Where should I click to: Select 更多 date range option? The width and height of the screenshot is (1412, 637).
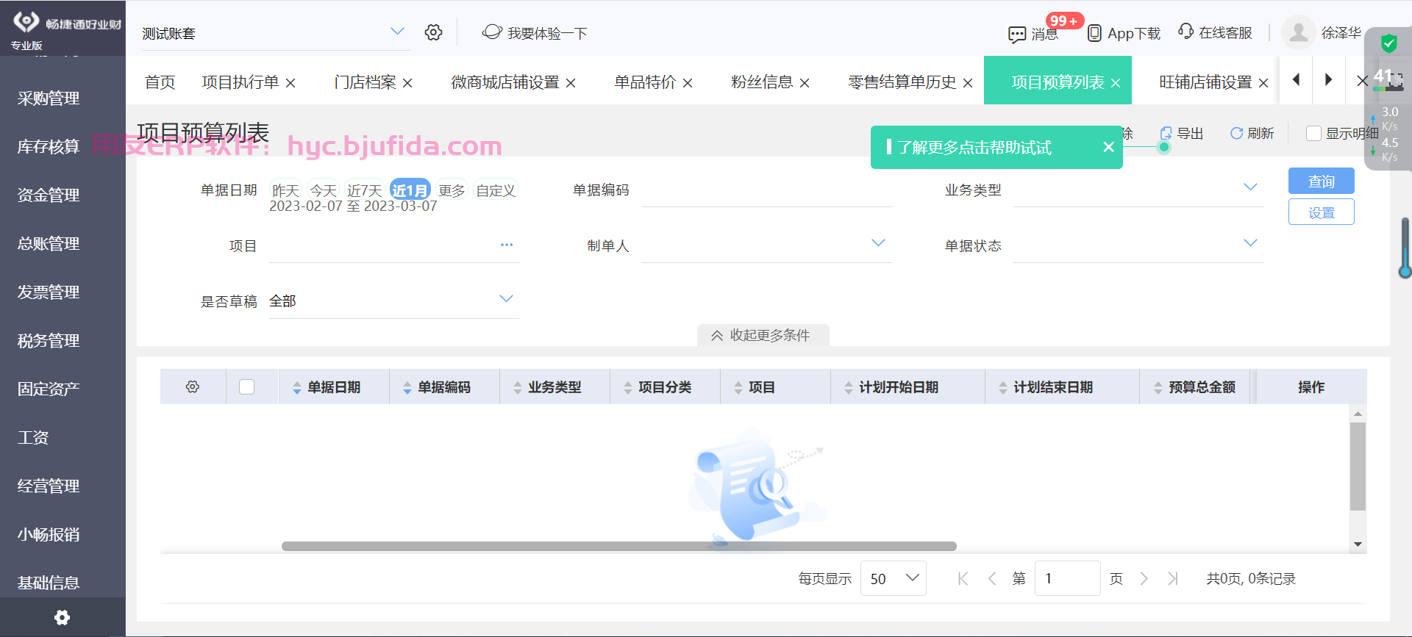click(452, 190)
